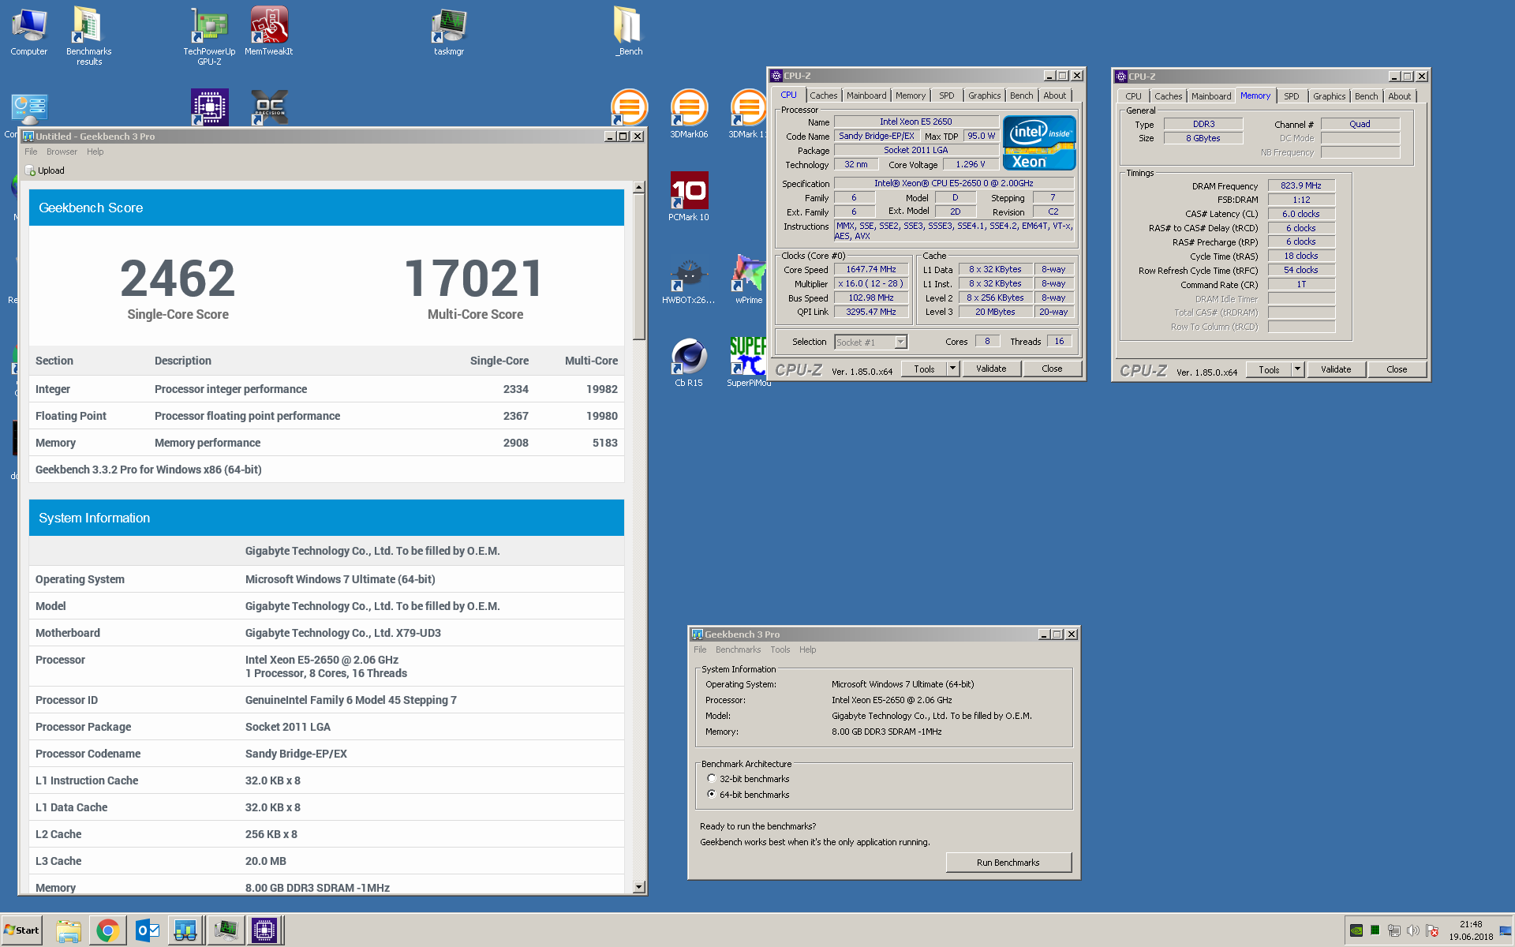Click the Memory performance results row
Screen dimensions: 1515x947
[327, 443]
